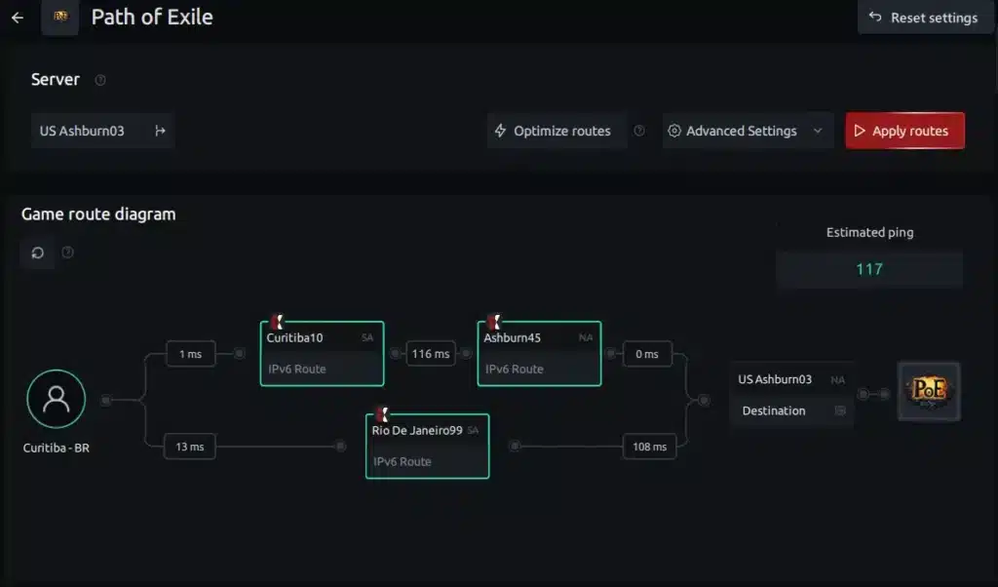The width and height of the screenshot is (998, 587).
Task: Click the Path of Exile game icon
Action: pyautogui.click(x=60, y=18)
